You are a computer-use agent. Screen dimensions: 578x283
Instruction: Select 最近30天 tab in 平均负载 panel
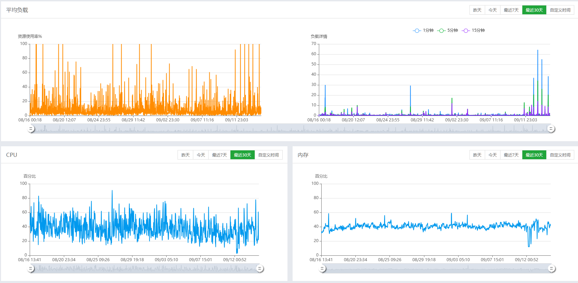[x=534, y=10]
